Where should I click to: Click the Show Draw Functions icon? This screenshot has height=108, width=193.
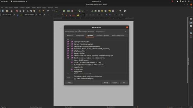[x=125, y=11]
